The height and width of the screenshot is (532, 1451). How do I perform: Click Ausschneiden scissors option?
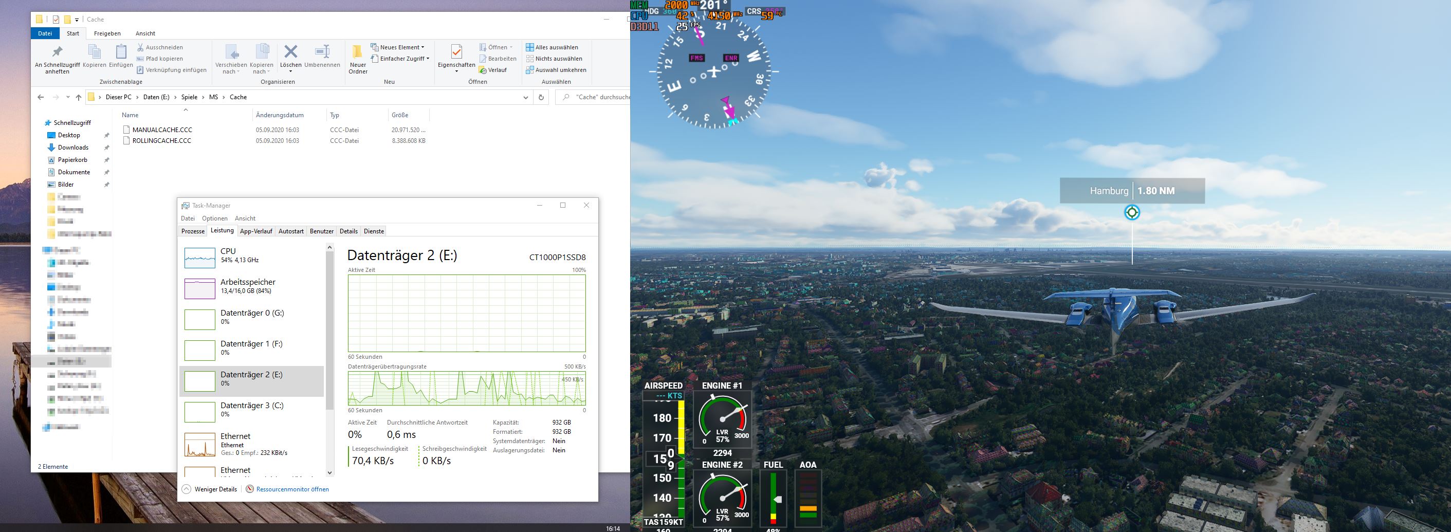click(160, 47)
